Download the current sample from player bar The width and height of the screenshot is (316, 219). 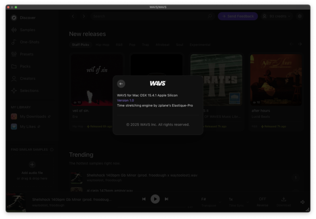(284, 201)
